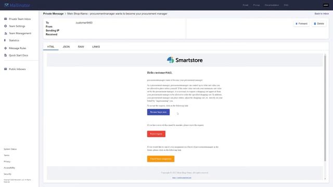The width and height of the screenshot is (333, 187).
Task: Open Pricing in the top navigation
Action: 257,5
